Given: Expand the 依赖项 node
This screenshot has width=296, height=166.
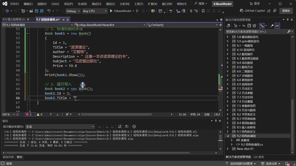Looking at the screenshot, I should click(x=232, y=140).
